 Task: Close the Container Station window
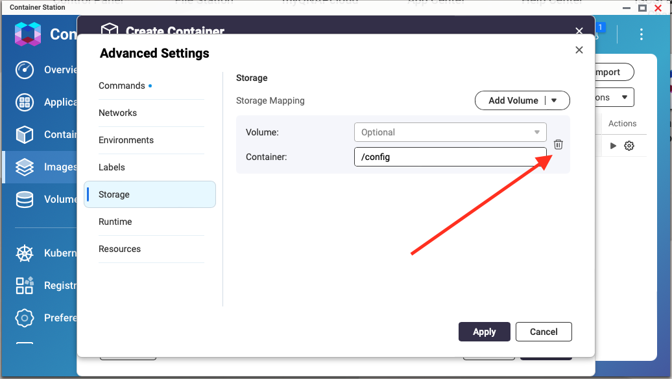coord(658,8)
